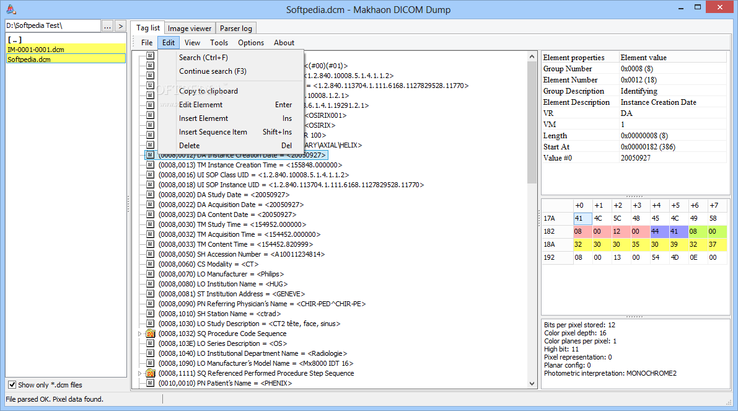This screenshot has width=738, height=411.
Task: Click the element icon beside Study Date
Action: (x=150, y=195)
